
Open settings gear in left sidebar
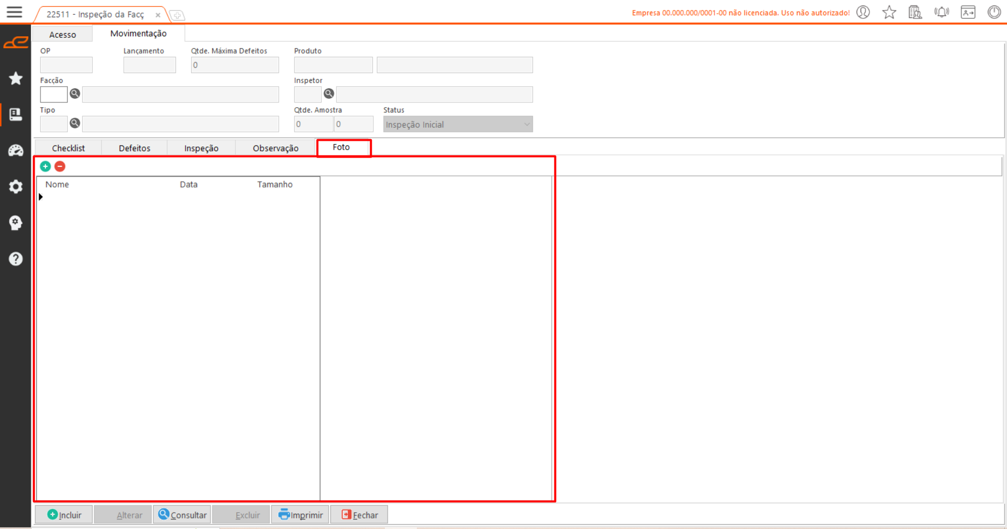[16, 186]
